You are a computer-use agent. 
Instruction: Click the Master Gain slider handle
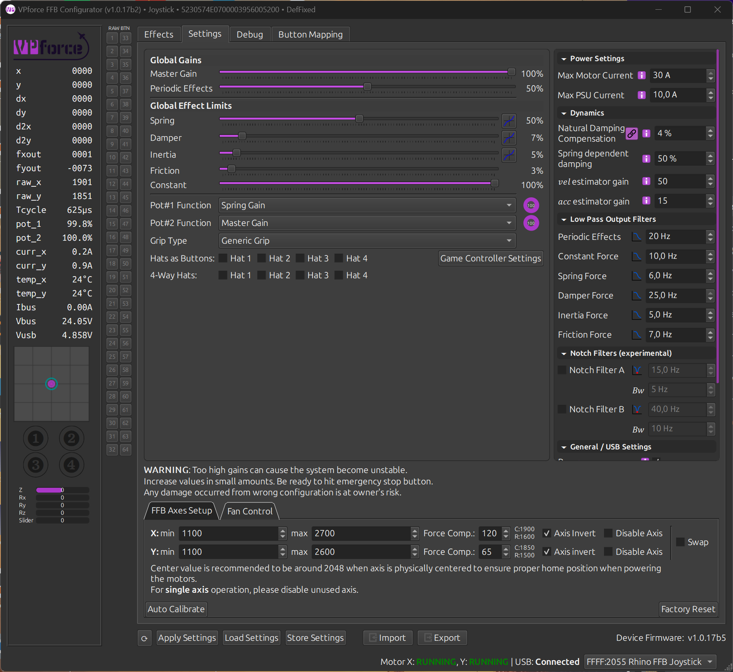tap(511, 72)
